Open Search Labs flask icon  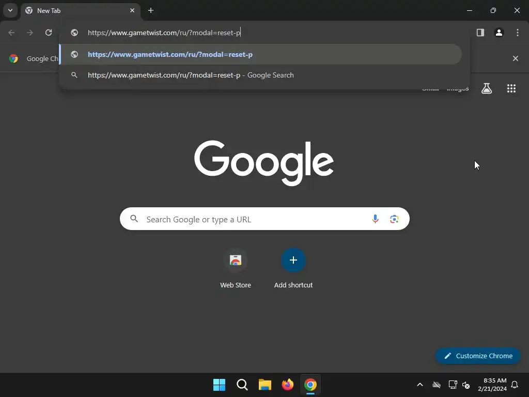pyautogui.click(x=486, y=88)
